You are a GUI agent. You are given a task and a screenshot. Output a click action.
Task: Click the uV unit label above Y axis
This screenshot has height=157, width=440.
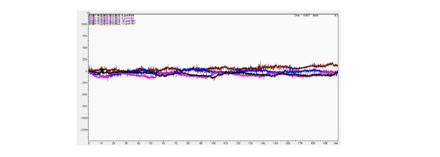tap(89, 13)
